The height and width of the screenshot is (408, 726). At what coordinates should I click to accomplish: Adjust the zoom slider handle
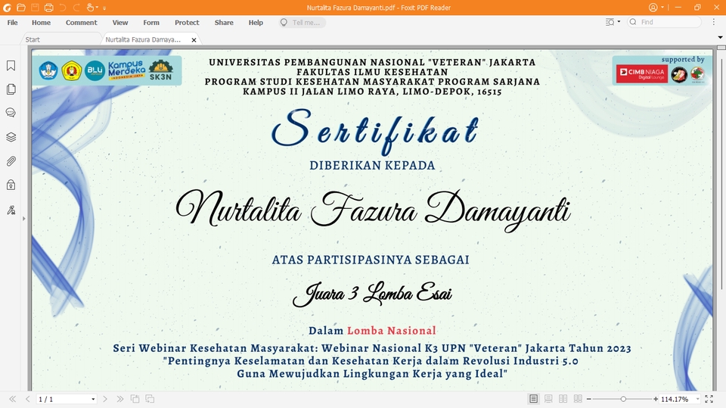coord(623,399)
